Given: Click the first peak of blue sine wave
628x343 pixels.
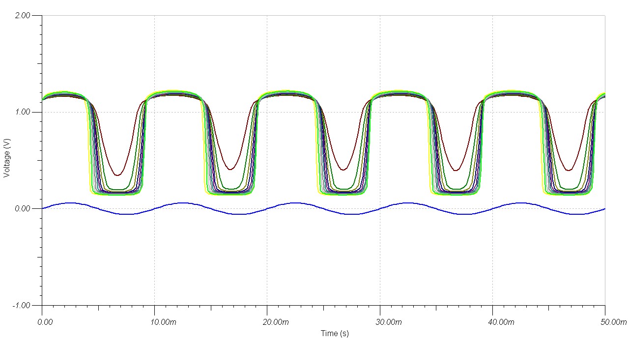Looking at the screenshot, I should [x=70, y=202].
